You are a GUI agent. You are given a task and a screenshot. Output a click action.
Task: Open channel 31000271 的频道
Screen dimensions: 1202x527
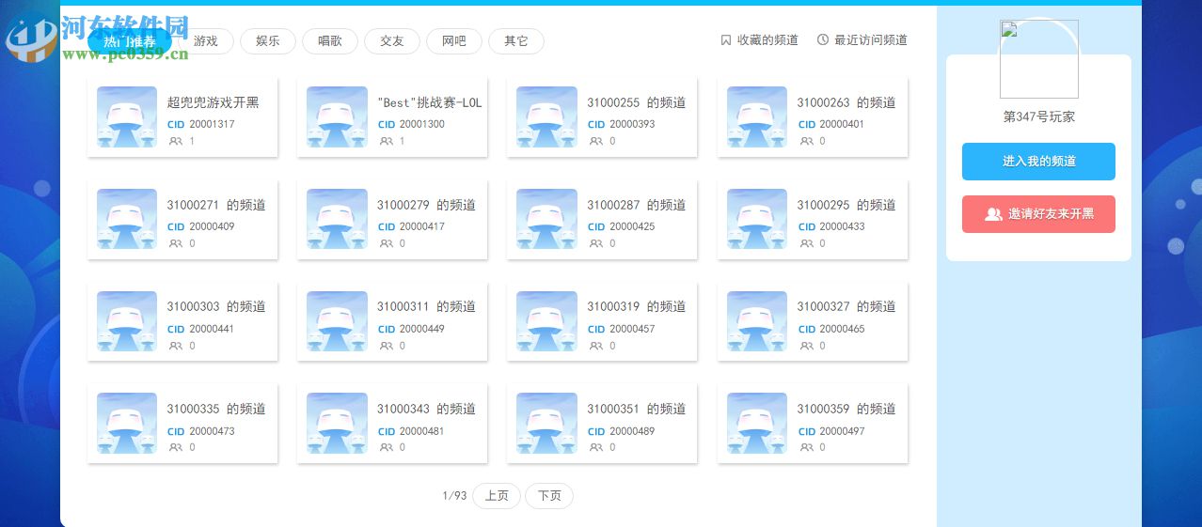[x=182, y=220]
